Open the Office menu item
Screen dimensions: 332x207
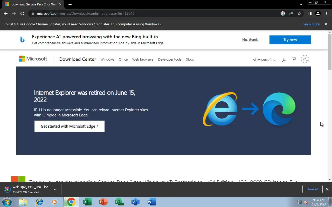[x=123, y=59]
